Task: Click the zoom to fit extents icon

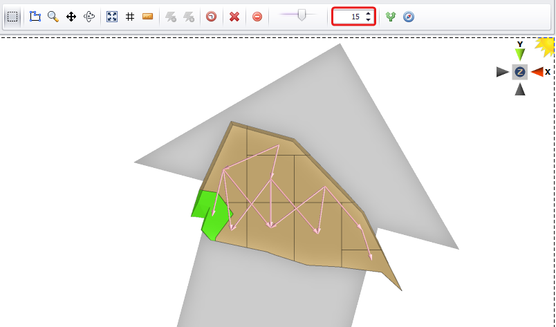Action: (112, 17)
